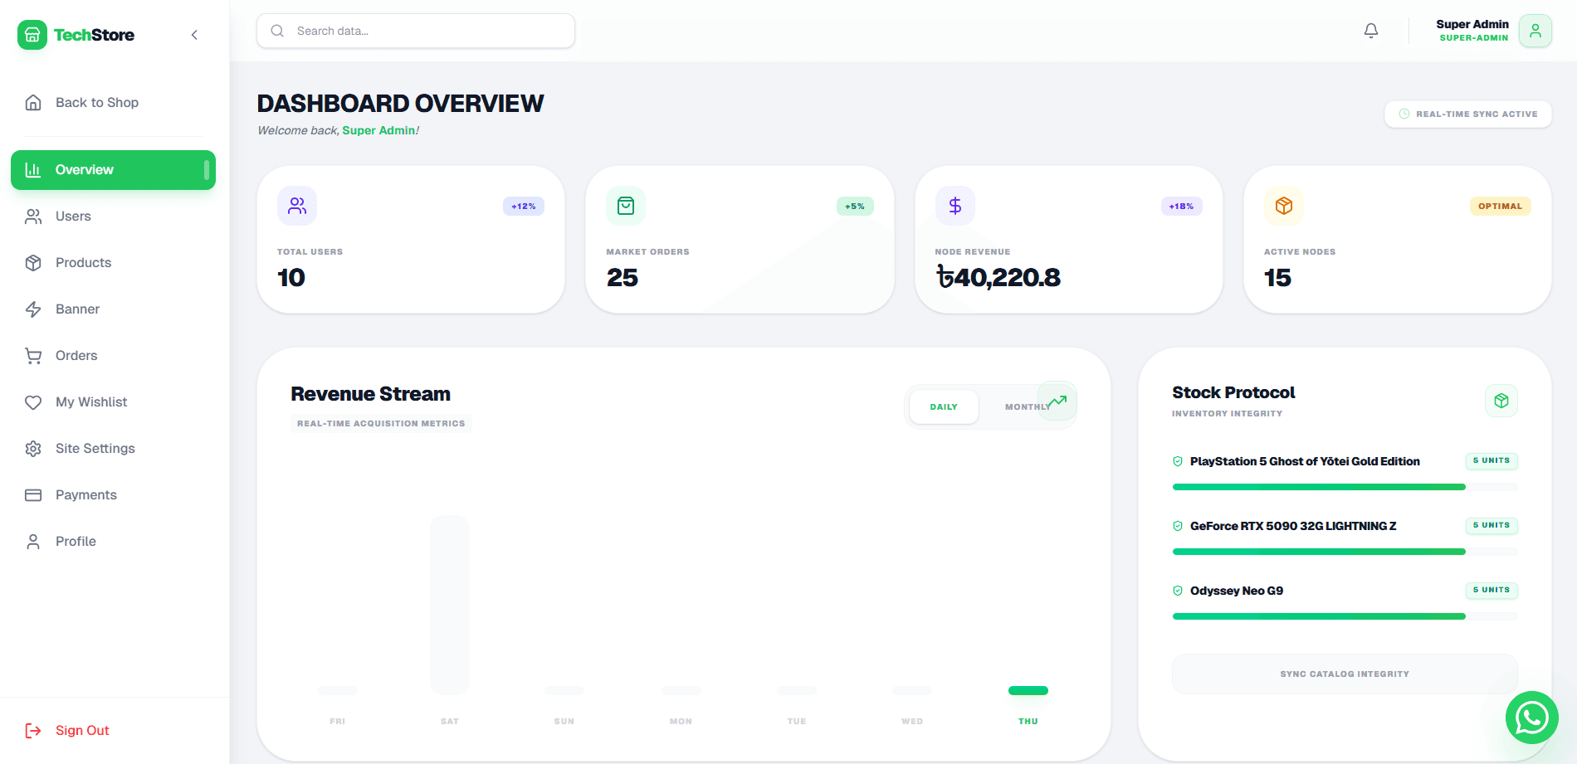The width and height of the screenshot is (1577, 764).
Task: Click the PlayStation 5 stock progress bar
Action: click(x=1345, y=488)
